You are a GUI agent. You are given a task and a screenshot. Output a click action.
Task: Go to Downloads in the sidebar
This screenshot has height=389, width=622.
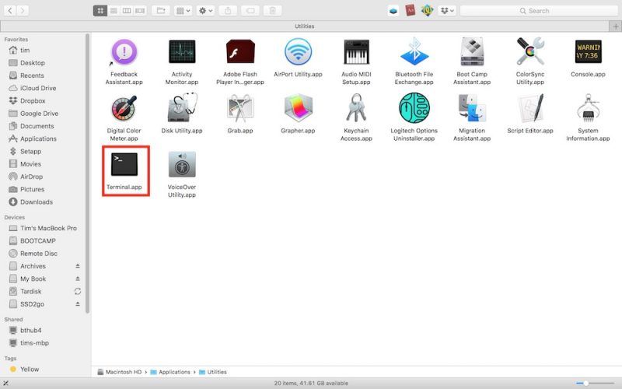tap(36, 202)
